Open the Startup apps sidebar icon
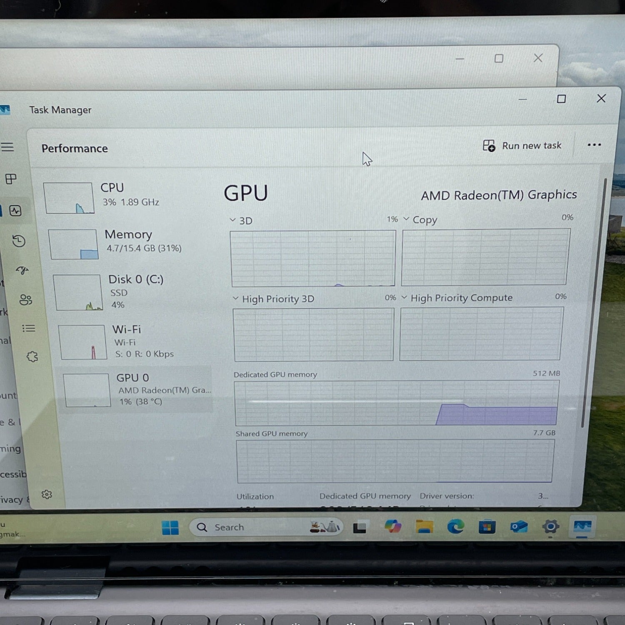This screenshot has width=625, height=625. [22, 270]
